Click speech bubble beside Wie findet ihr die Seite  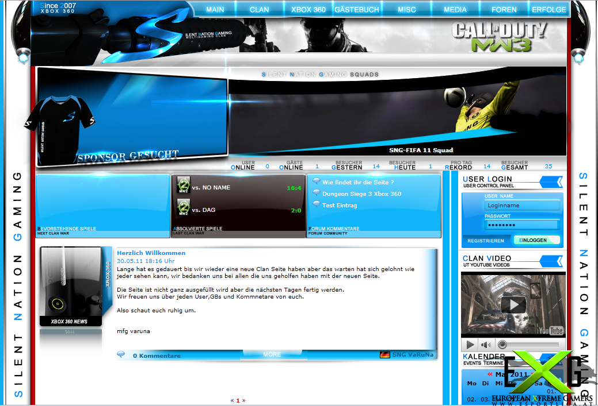pyautogui.click(x=316, y=181)
